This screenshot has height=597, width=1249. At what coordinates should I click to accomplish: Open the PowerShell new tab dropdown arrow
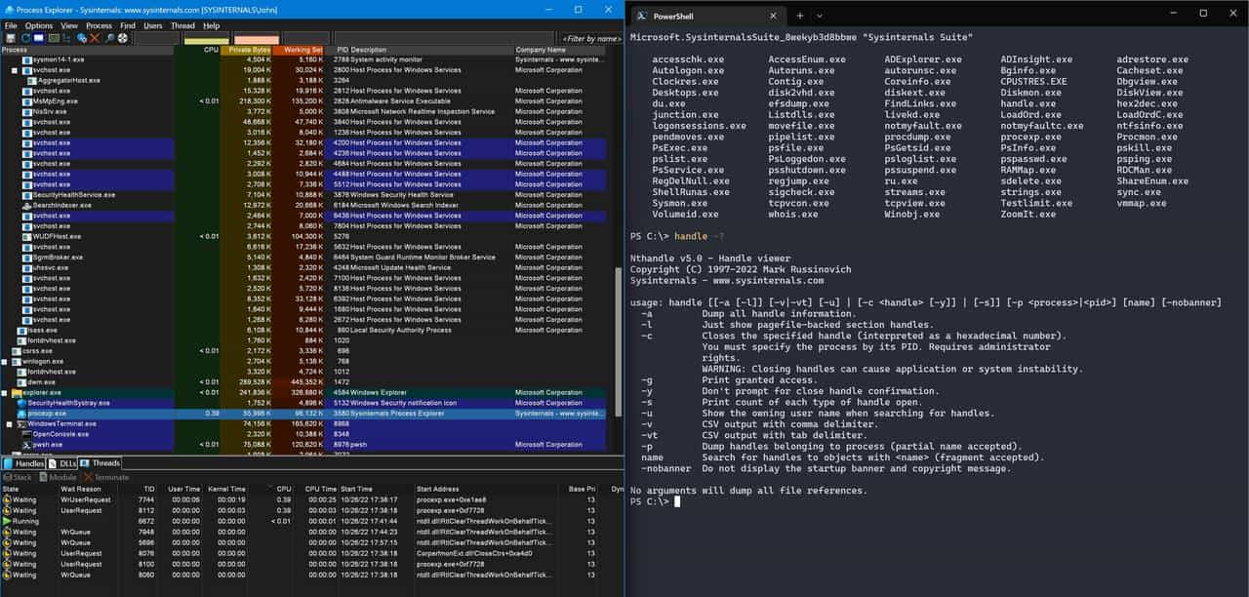pos(820,16)
